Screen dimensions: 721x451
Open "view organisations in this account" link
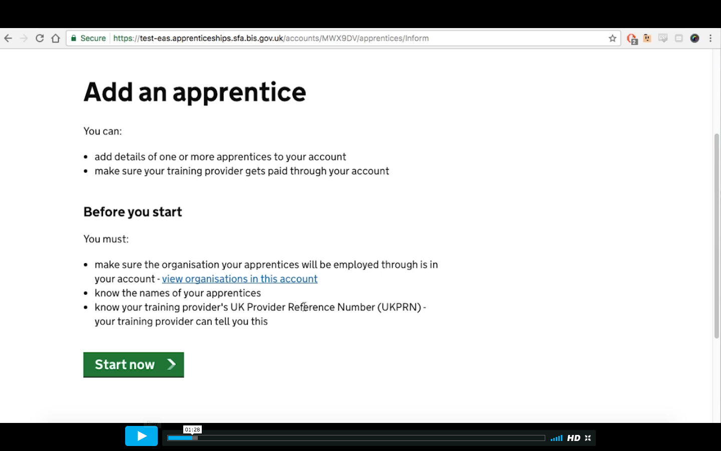(x=239, y=279)
